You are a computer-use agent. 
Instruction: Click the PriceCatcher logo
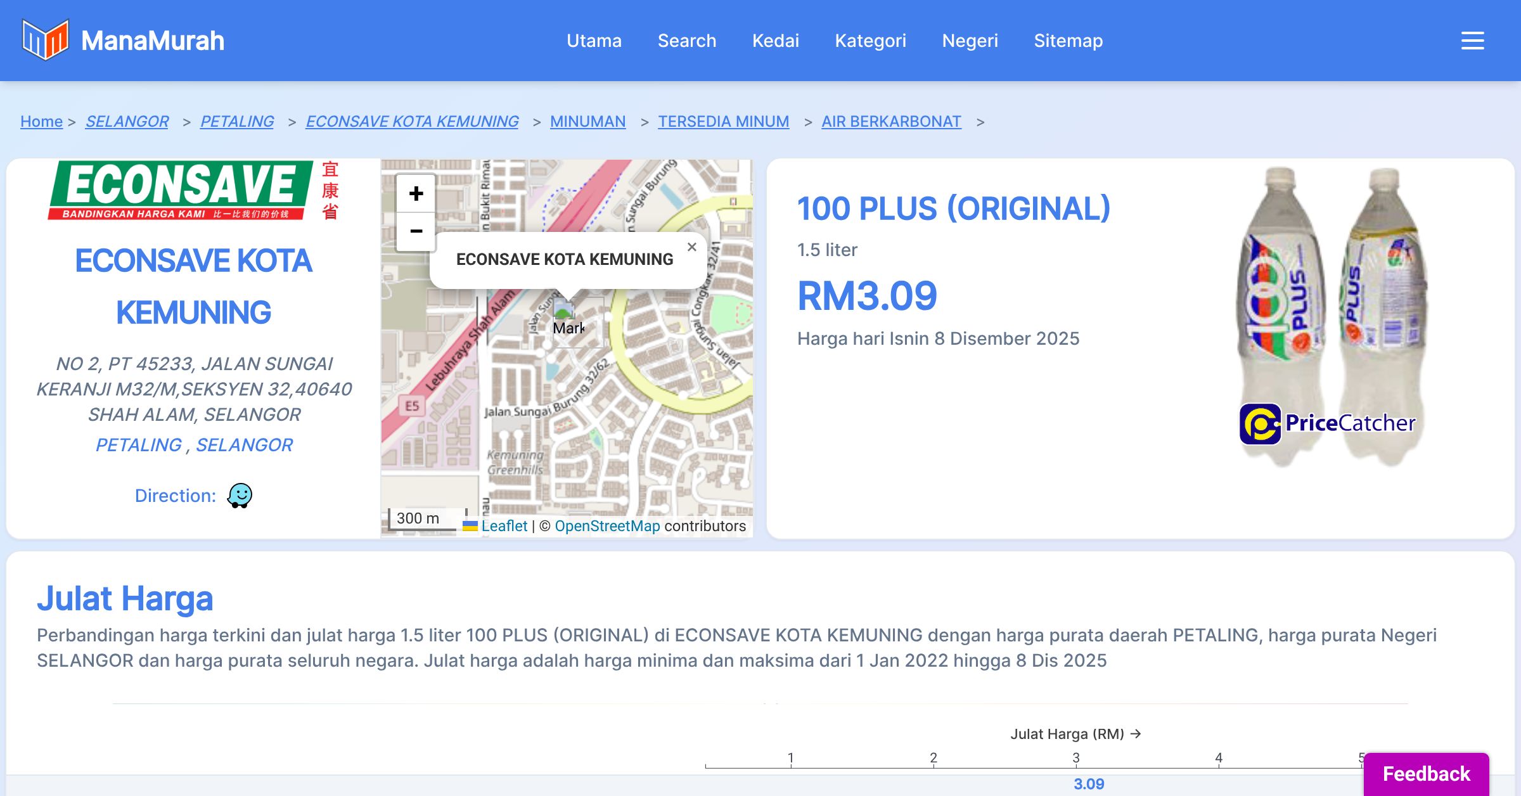coord(1328,423)
